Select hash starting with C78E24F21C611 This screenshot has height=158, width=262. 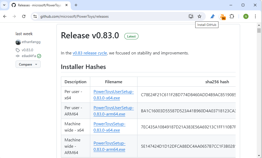pos(188,95)
